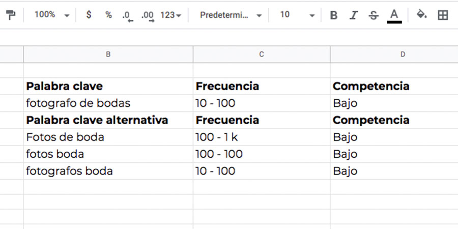Image resolution: width=458 pixels, height=229 pixels.
Task: Open the font size 10 dropdown
Action: point(297,15)
